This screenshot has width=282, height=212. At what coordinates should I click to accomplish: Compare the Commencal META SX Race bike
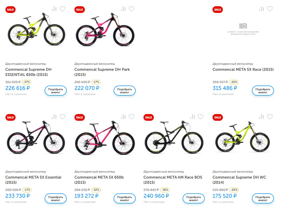pos(261,9)
